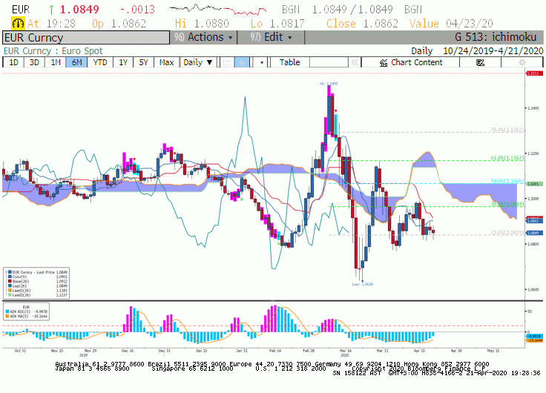This screenshot has width=546, height=393.
Task: Expand the Actions dropdown menu
Action: pos(203,37)
